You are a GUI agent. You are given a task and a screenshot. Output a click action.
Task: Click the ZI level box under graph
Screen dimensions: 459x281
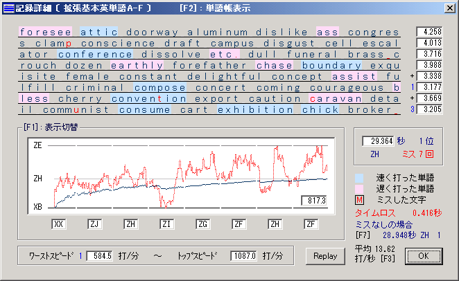[166, 224]
